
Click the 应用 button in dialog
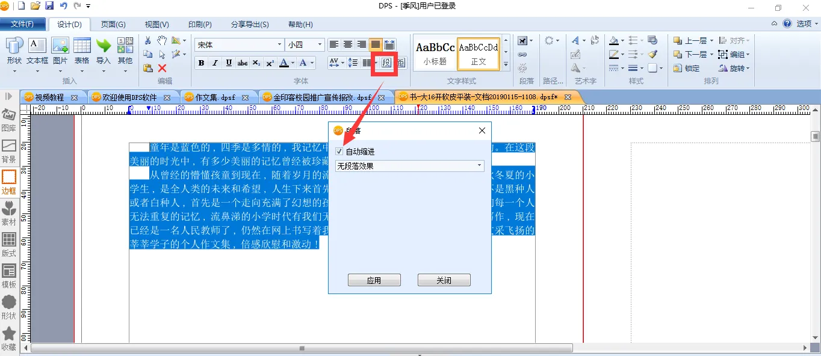pyautogui.click(x=374, y=280)
